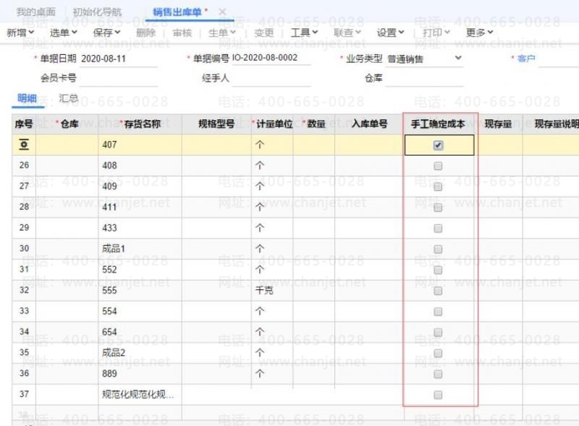
Task: Select the item name cell 407
Action: tap(140, 145)
